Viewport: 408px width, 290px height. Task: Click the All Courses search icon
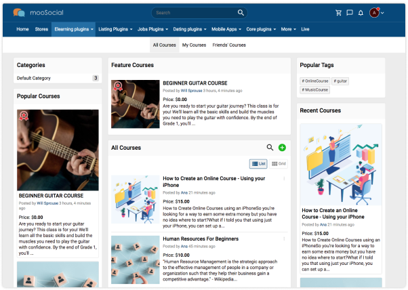pyautogui.click(x=270, y=148)
